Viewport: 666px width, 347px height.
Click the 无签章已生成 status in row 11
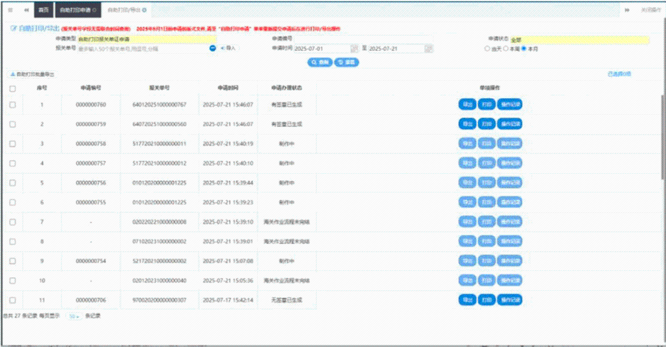286,300
